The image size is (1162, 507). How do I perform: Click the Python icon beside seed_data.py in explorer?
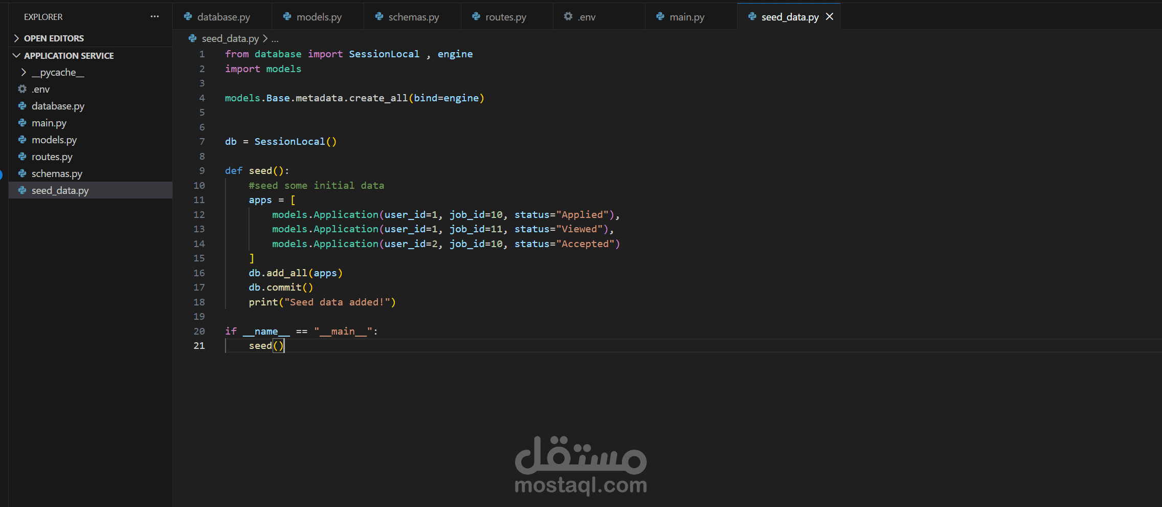pyautogui.click(x=22, y=190)
